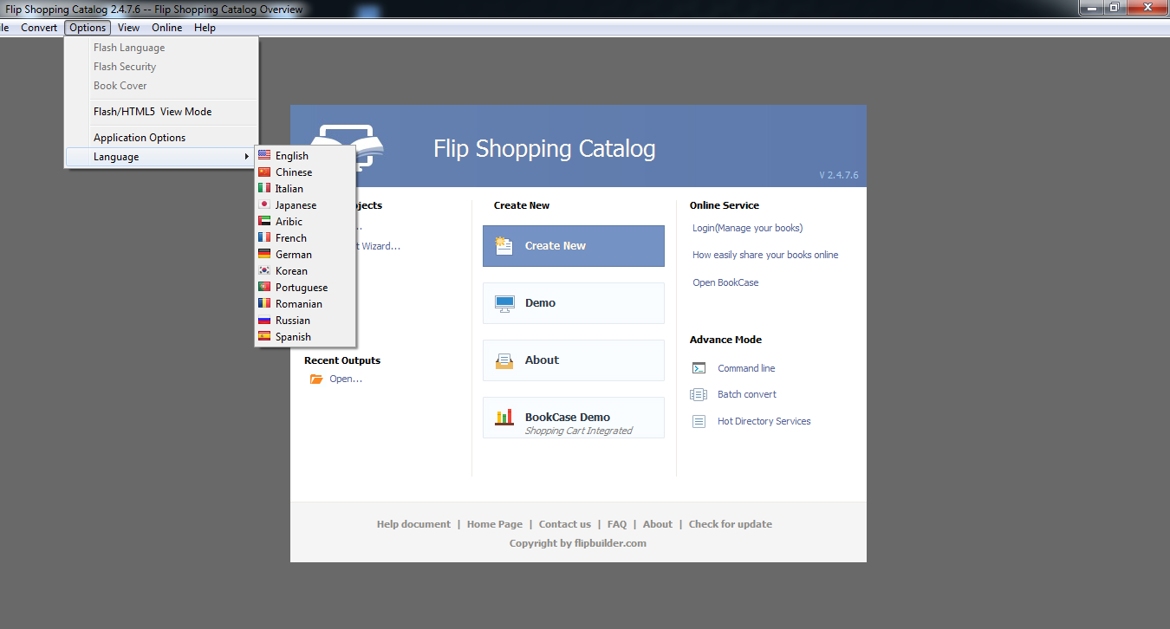1170x629 pixels.
Task: Click Check for update footer link
Action: 731,524
